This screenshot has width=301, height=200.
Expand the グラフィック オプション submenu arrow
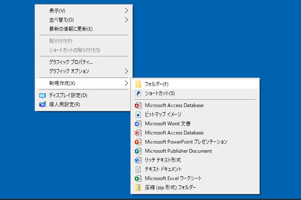[x=126, y=71]
